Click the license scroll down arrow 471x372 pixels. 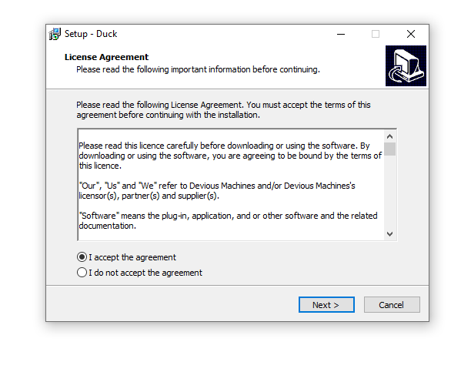point(390,234)
